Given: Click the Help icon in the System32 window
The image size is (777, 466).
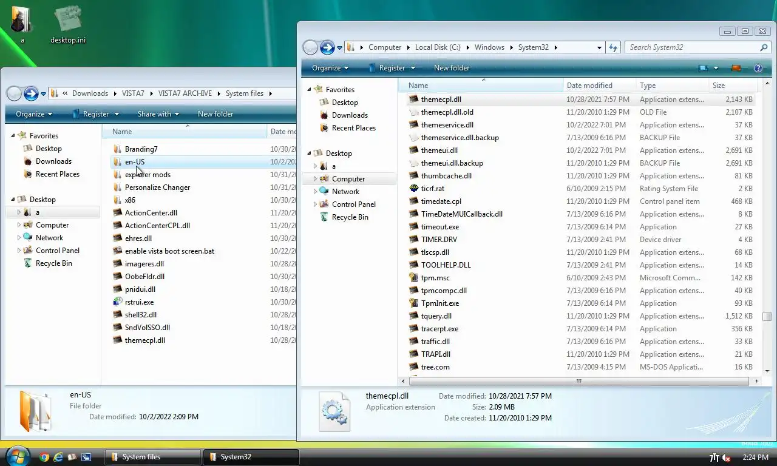Looking at the screenshot, I should point(758,68).
